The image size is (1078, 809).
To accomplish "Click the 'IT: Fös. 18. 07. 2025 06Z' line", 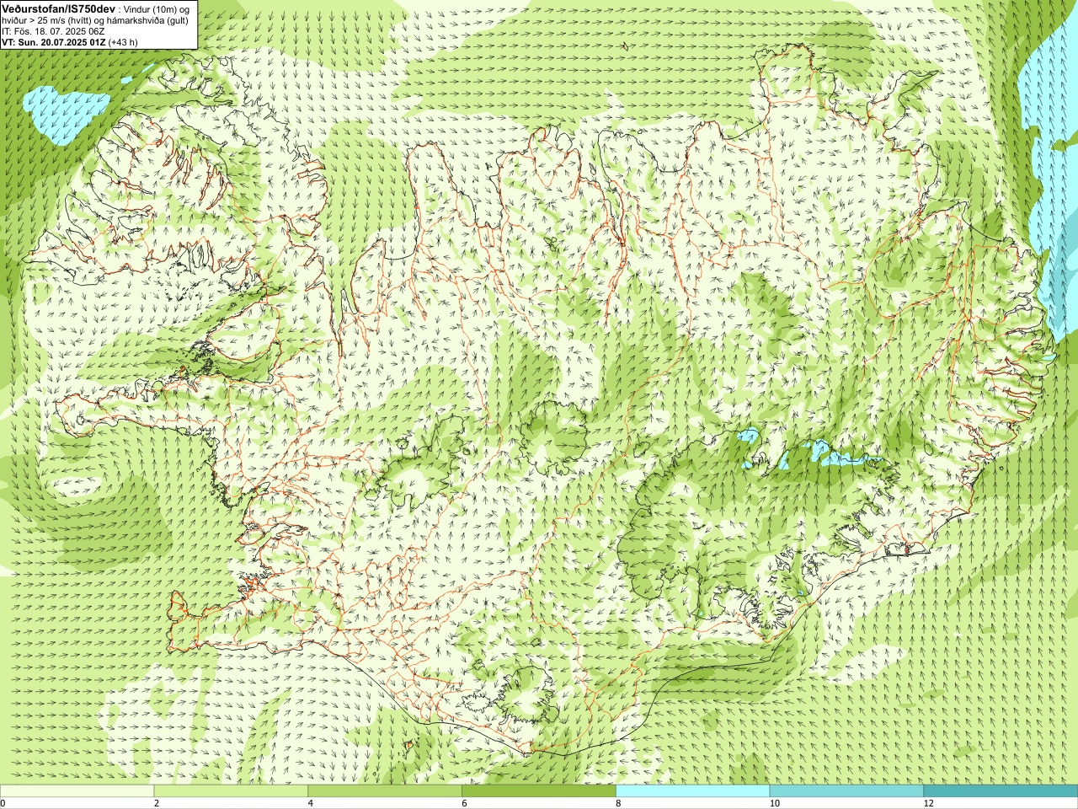I will tap(53, 31).
